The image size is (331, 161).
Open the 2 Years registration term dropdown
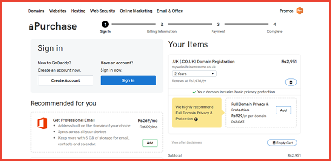tap(194, 74)
